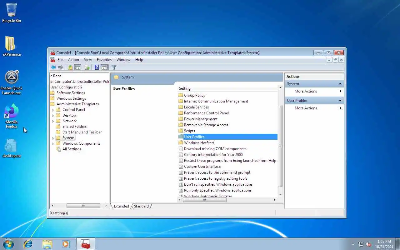
Task: Open the Window menu
Action: [123, 60]
